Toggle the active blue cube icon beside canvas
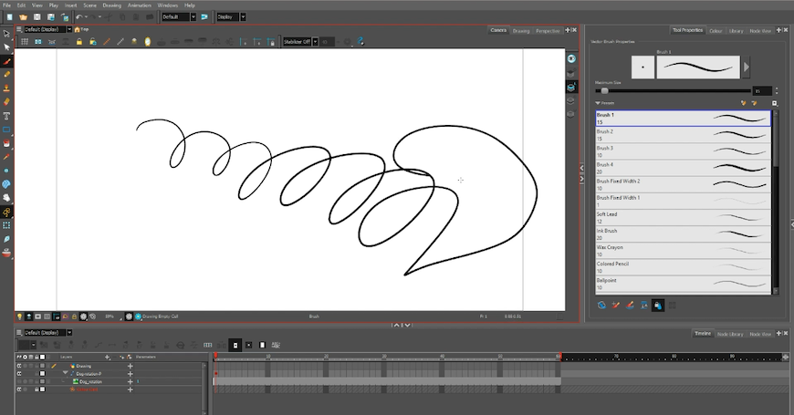Image resolution: width=794 pixels, height=415 pixels. (x=571, y=87)
